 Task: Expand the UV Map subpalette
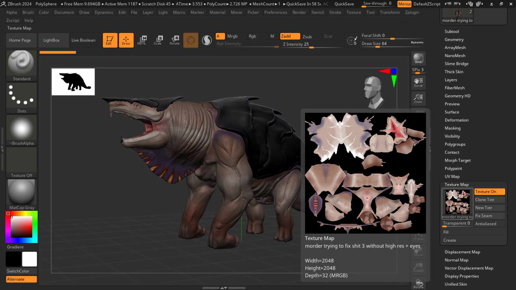(x=452, y=176)
